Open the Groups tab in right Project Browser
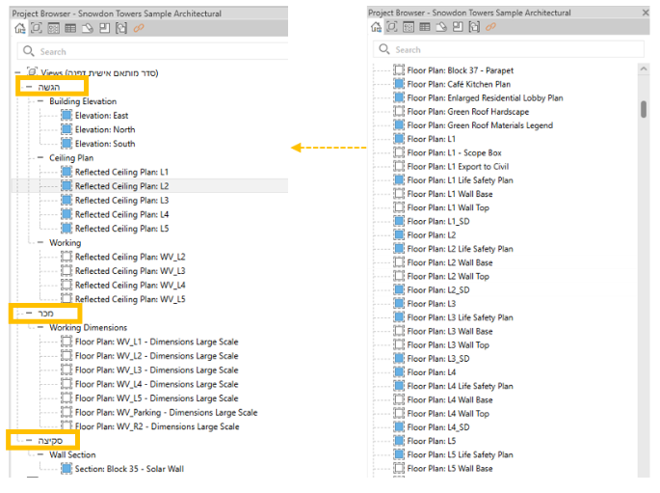 tap(474, 27)
